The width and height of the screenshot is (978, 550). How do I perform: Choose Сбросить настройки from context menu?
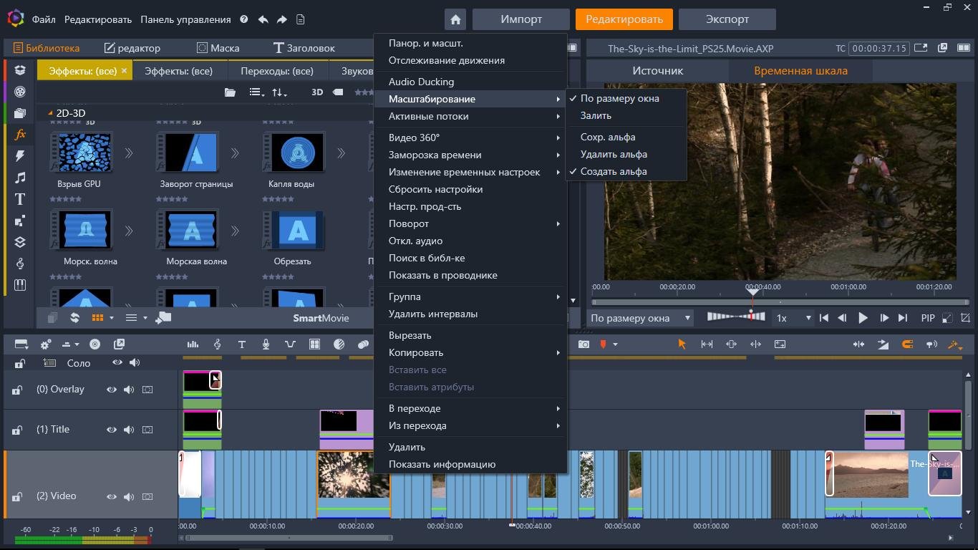point(435,189)
